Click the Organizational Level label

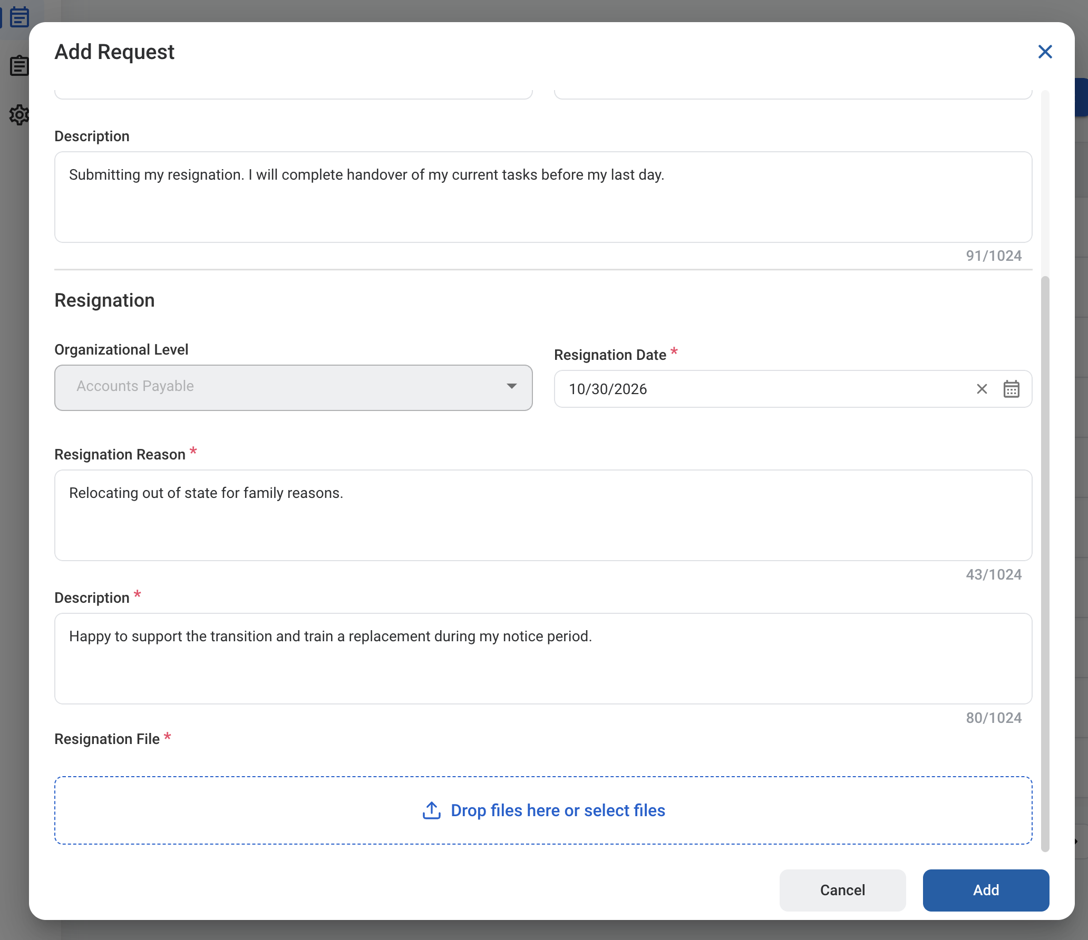click(121, 350)
